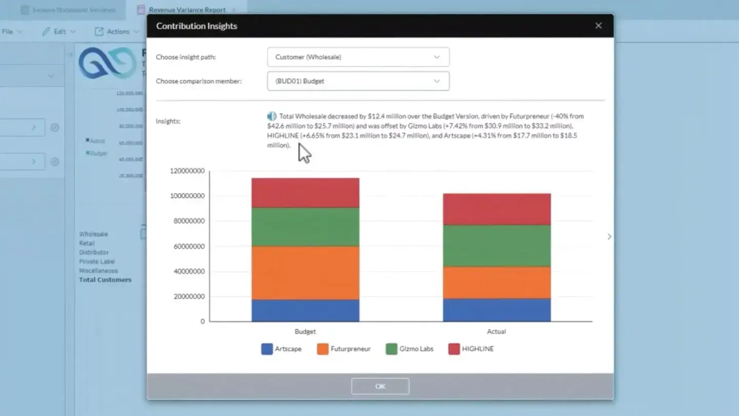This screenshot has width=739, height=416.
Task: Click the right arrow for the next insight
Action: 609,236
